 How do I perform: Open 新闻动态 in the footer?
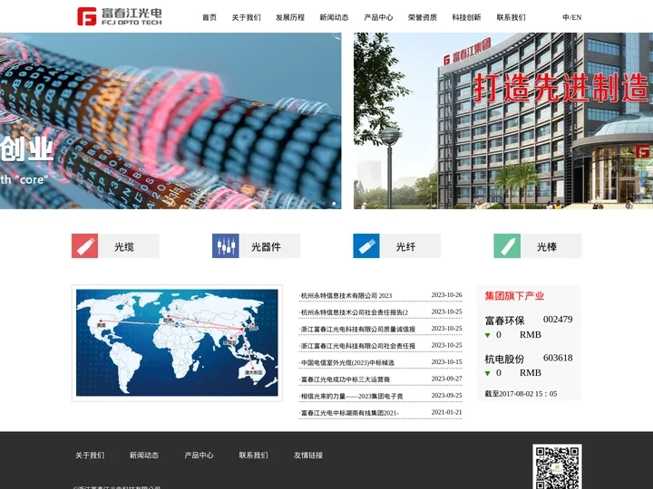[144, 455]
